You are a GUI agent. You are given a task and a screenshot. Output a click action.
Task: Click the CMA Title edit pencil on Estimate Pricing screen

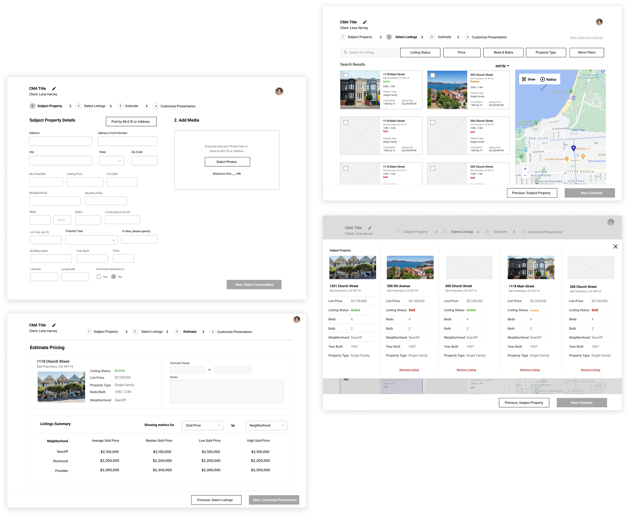tap(54, 325)
